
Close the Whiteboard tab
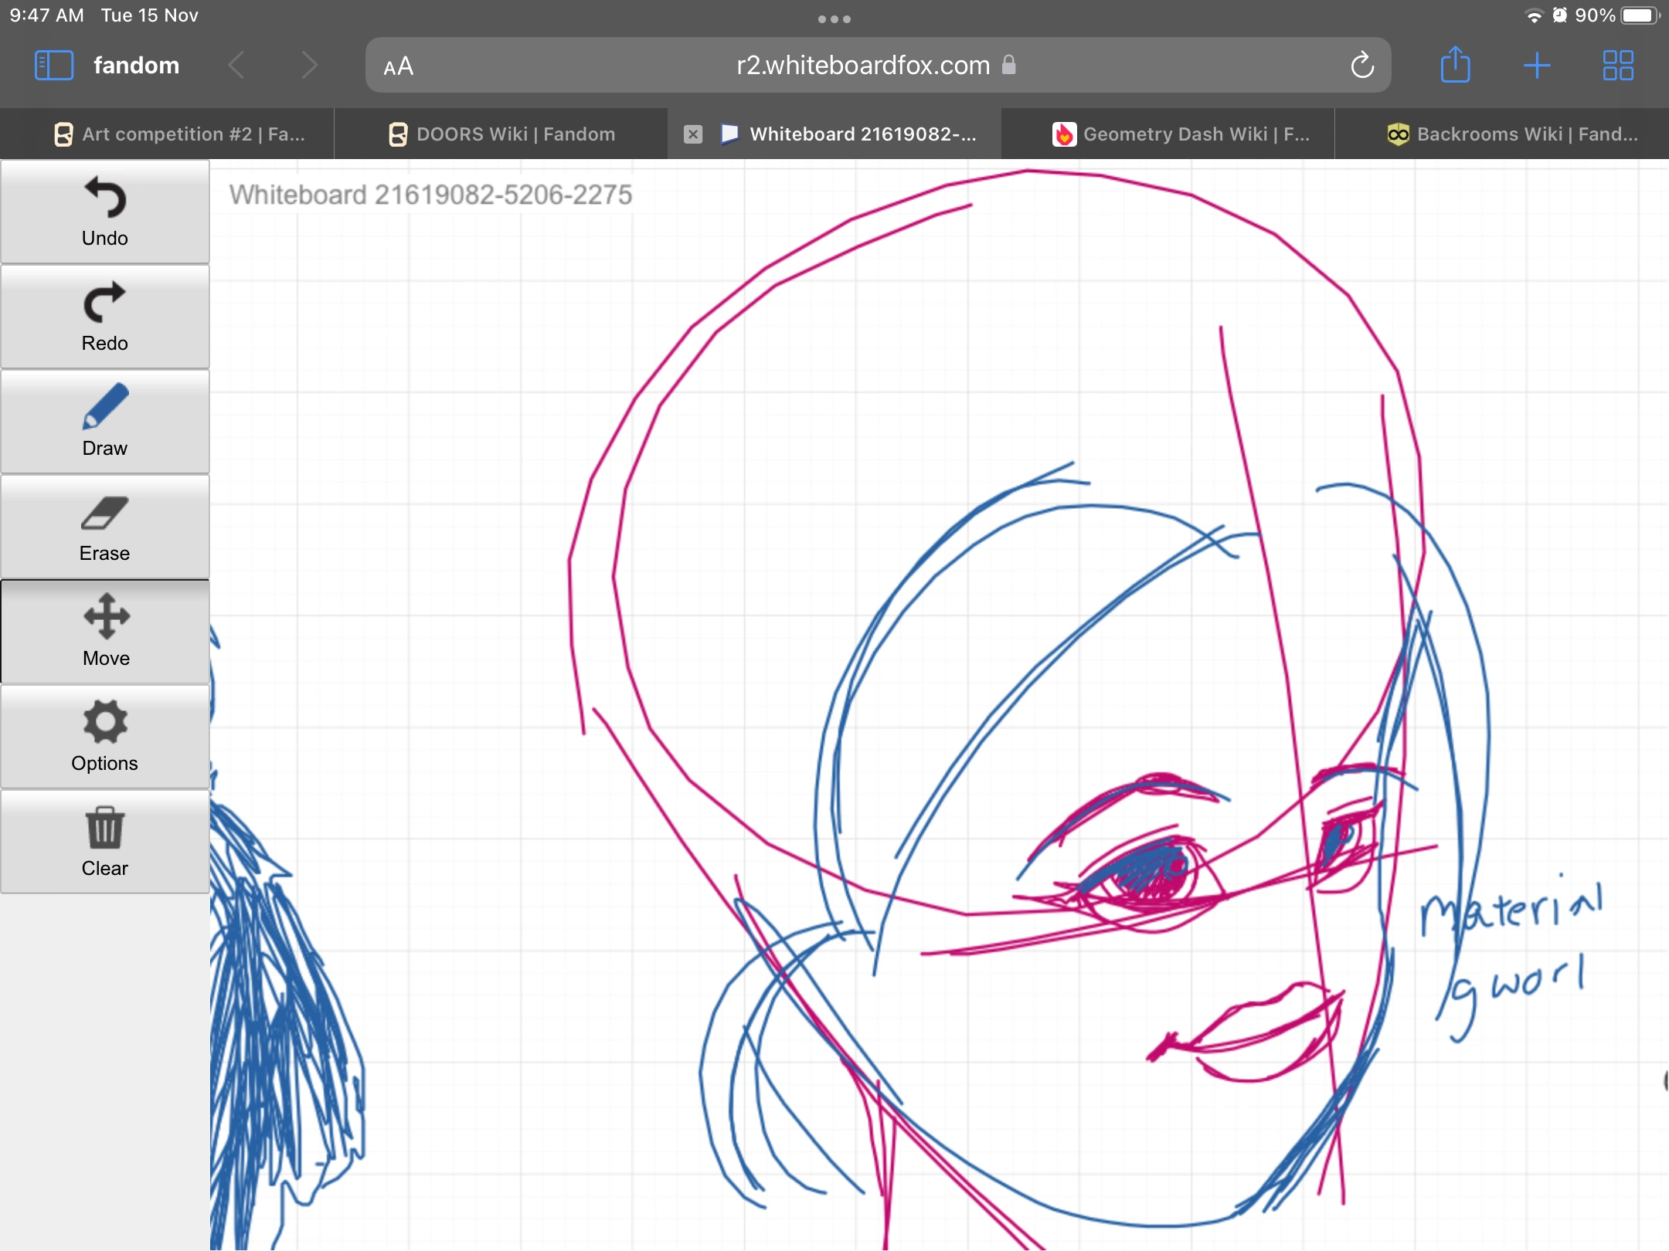pyautogui.click(x=693, y=134)
